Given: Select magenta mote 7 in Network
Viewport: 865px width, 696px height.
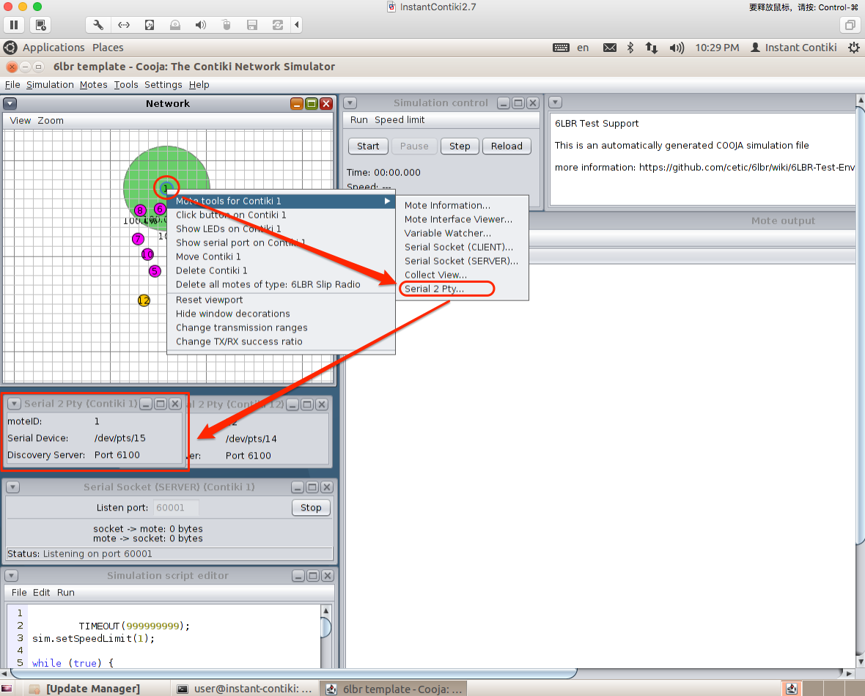Looking at the screenshot, I should pos(138,239).
